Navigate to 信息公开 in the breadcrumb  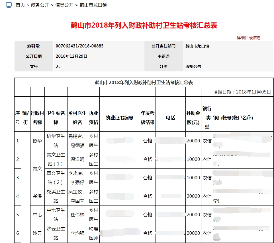pos(64,5)
